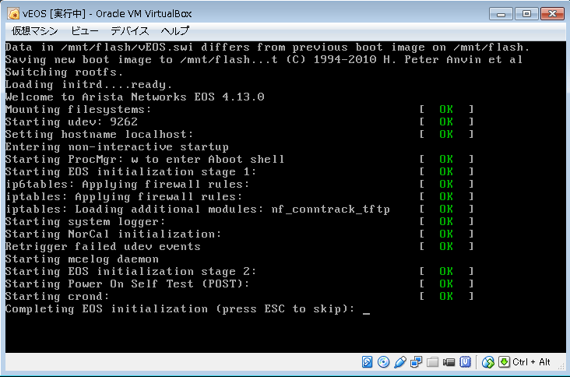Open the network adapters status icon
This screenshot has width=570, height=377.
417,362
